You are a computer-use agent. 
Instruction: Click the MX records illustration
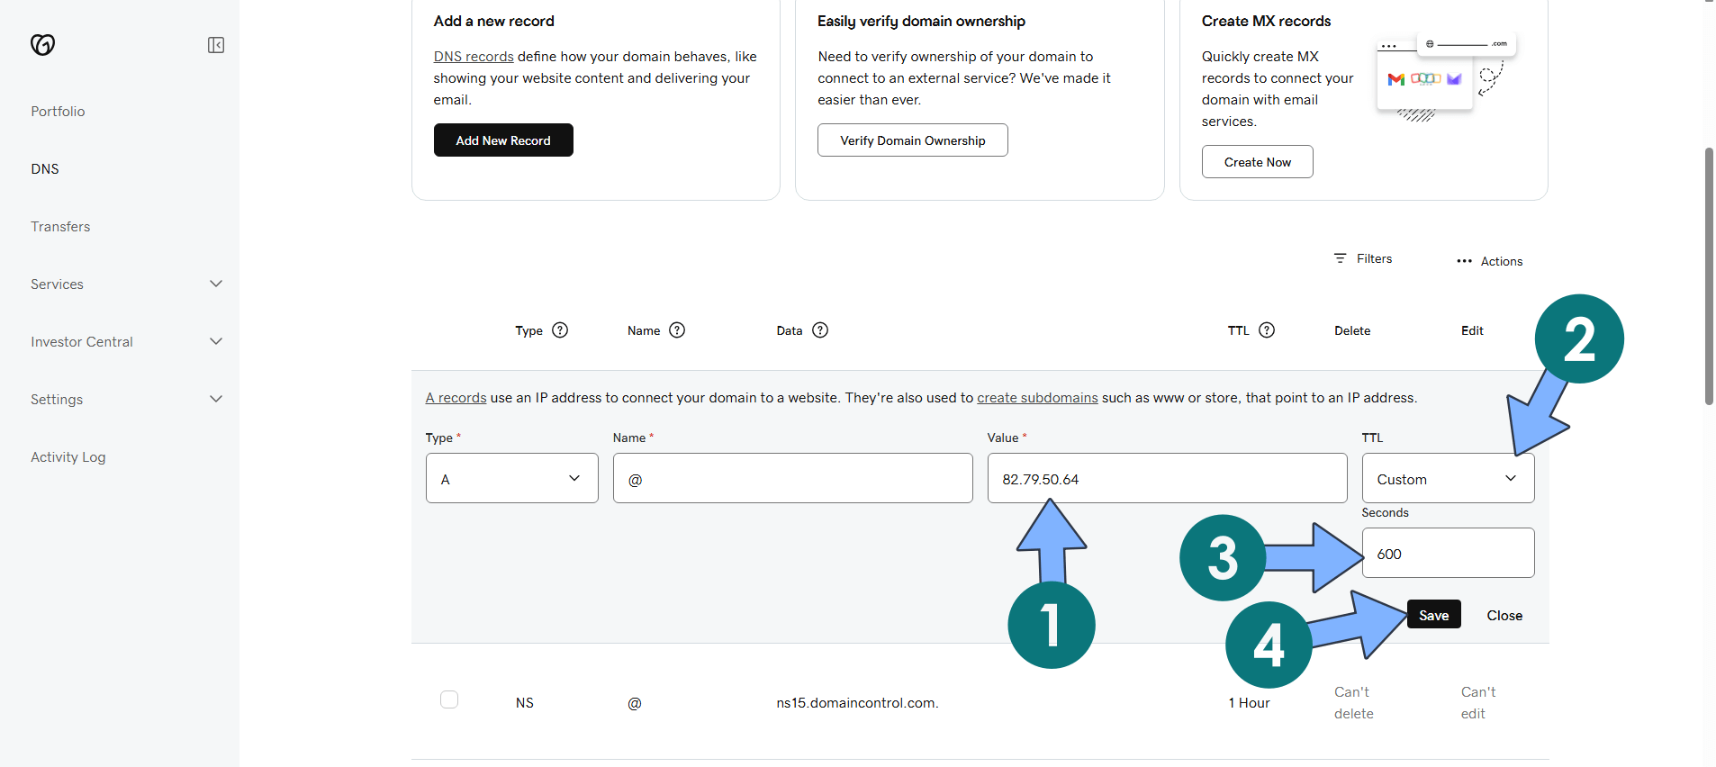coord(1447,78)
